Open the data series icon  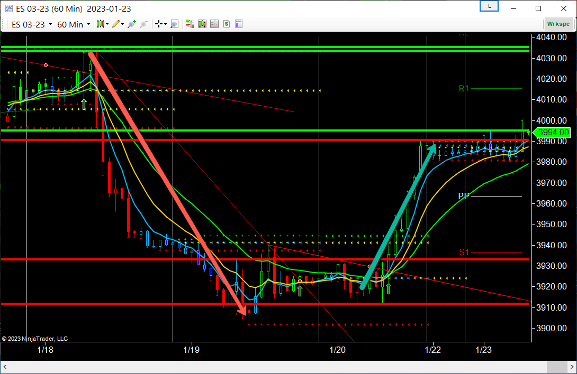pyautogui.click(x=202, y=24)
